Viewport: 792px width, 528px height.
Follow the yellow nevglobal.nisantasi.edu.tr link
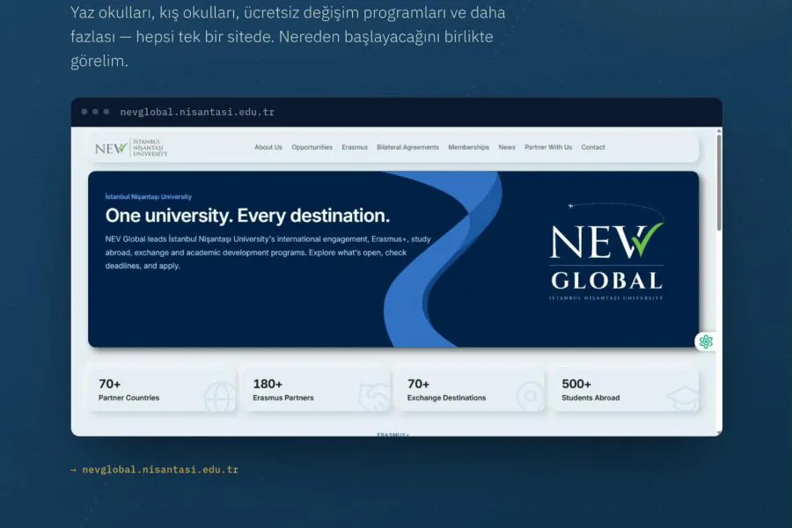click(x=160, y=469)
